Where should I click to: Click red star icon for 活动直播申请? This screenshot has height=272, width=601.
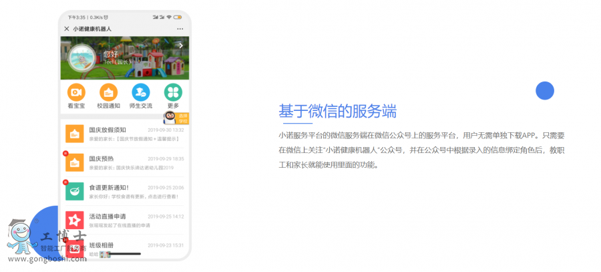pos(74,220)
